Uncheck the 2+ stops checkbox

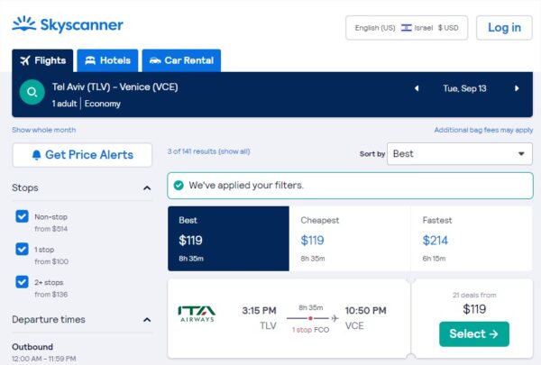[22, 282]
